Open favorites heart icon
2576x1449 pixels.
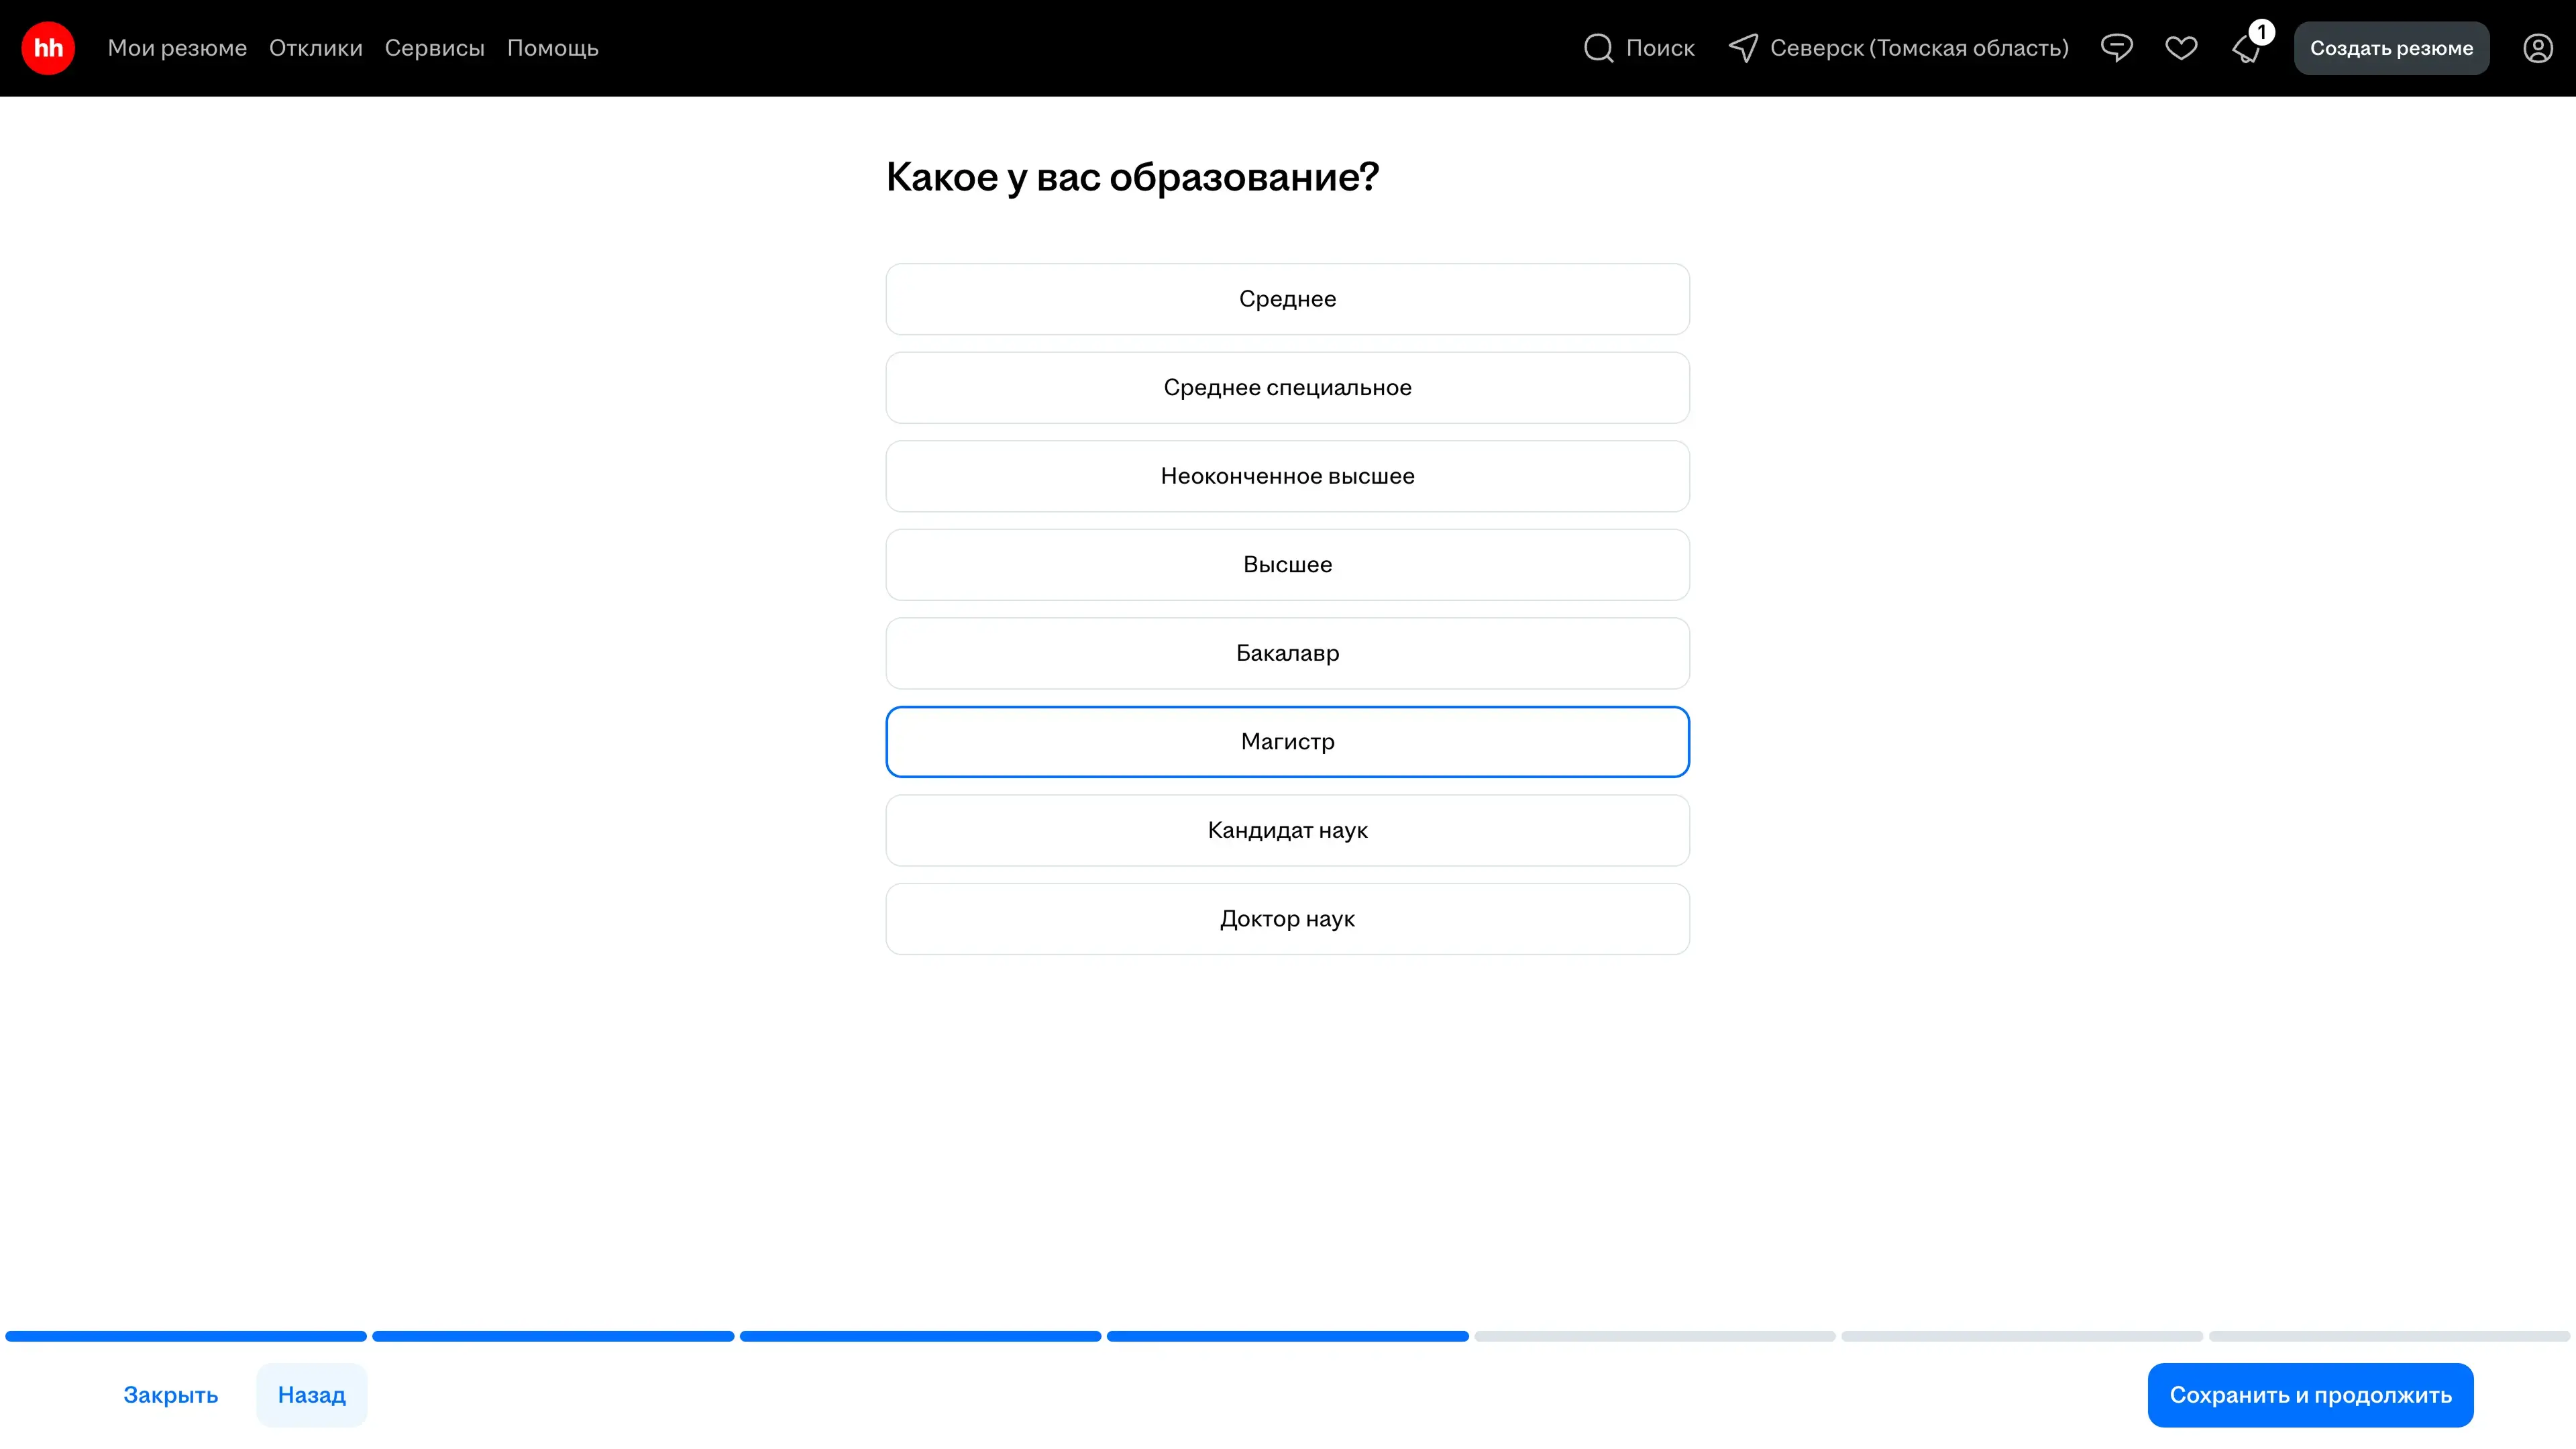tap(2181, 48)
